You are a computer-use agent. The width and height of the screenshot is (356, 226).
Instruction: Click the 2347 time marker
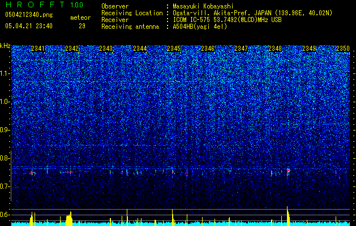point(241,49)
